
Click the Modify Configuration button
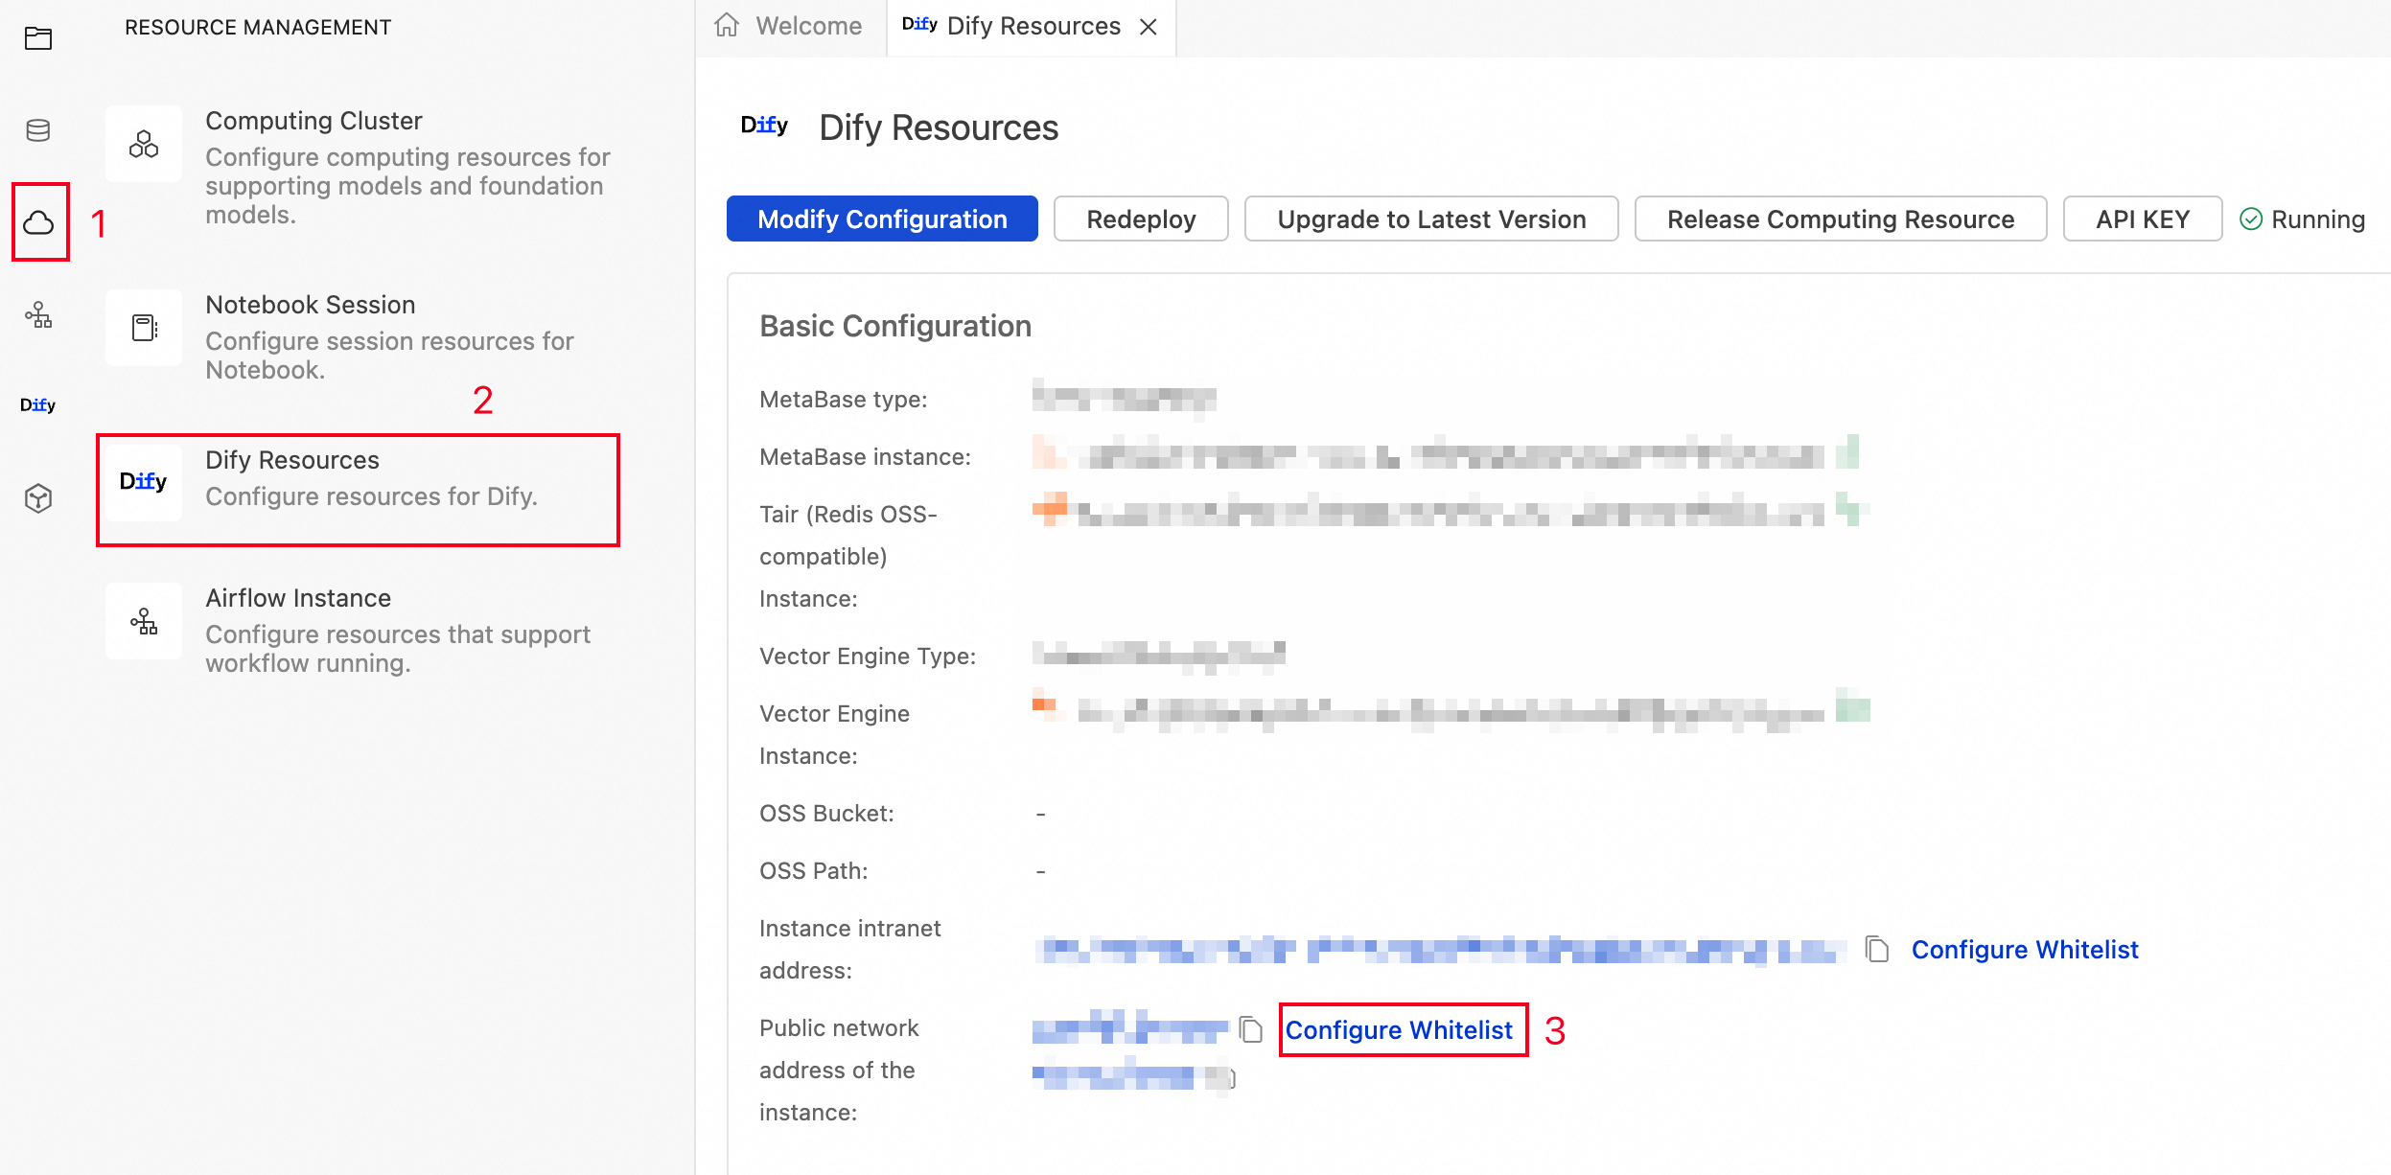pyautogui.click(x=881, y=219)
